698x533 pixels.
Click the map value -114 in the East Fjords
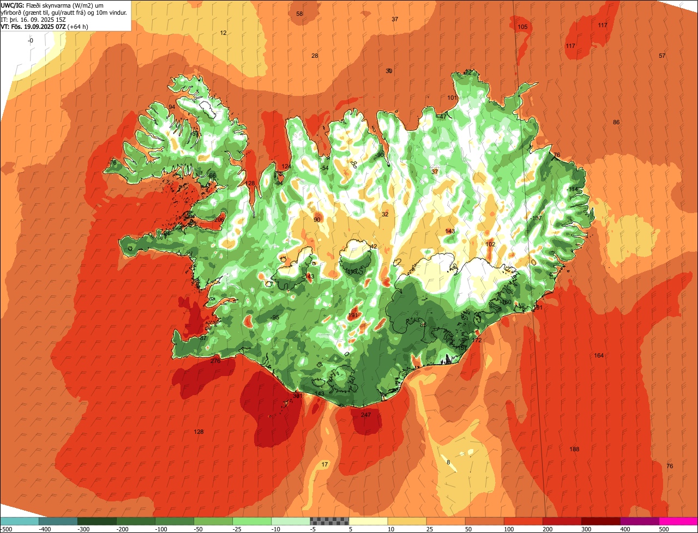572,189
